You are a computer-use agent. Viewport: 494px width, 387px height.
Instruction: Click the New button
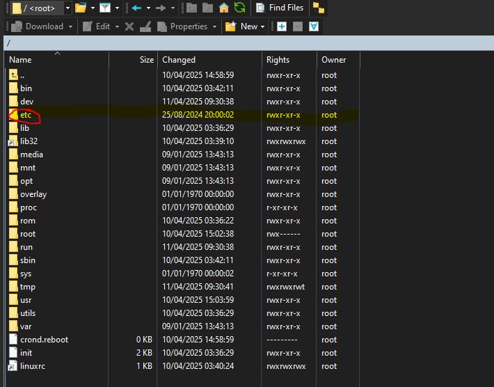click(241, 26)
